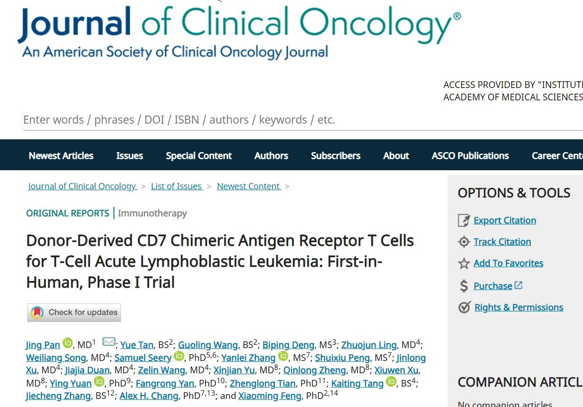Click the Export Citation icon
583x407 pixels.
click(x=463, y=220)
